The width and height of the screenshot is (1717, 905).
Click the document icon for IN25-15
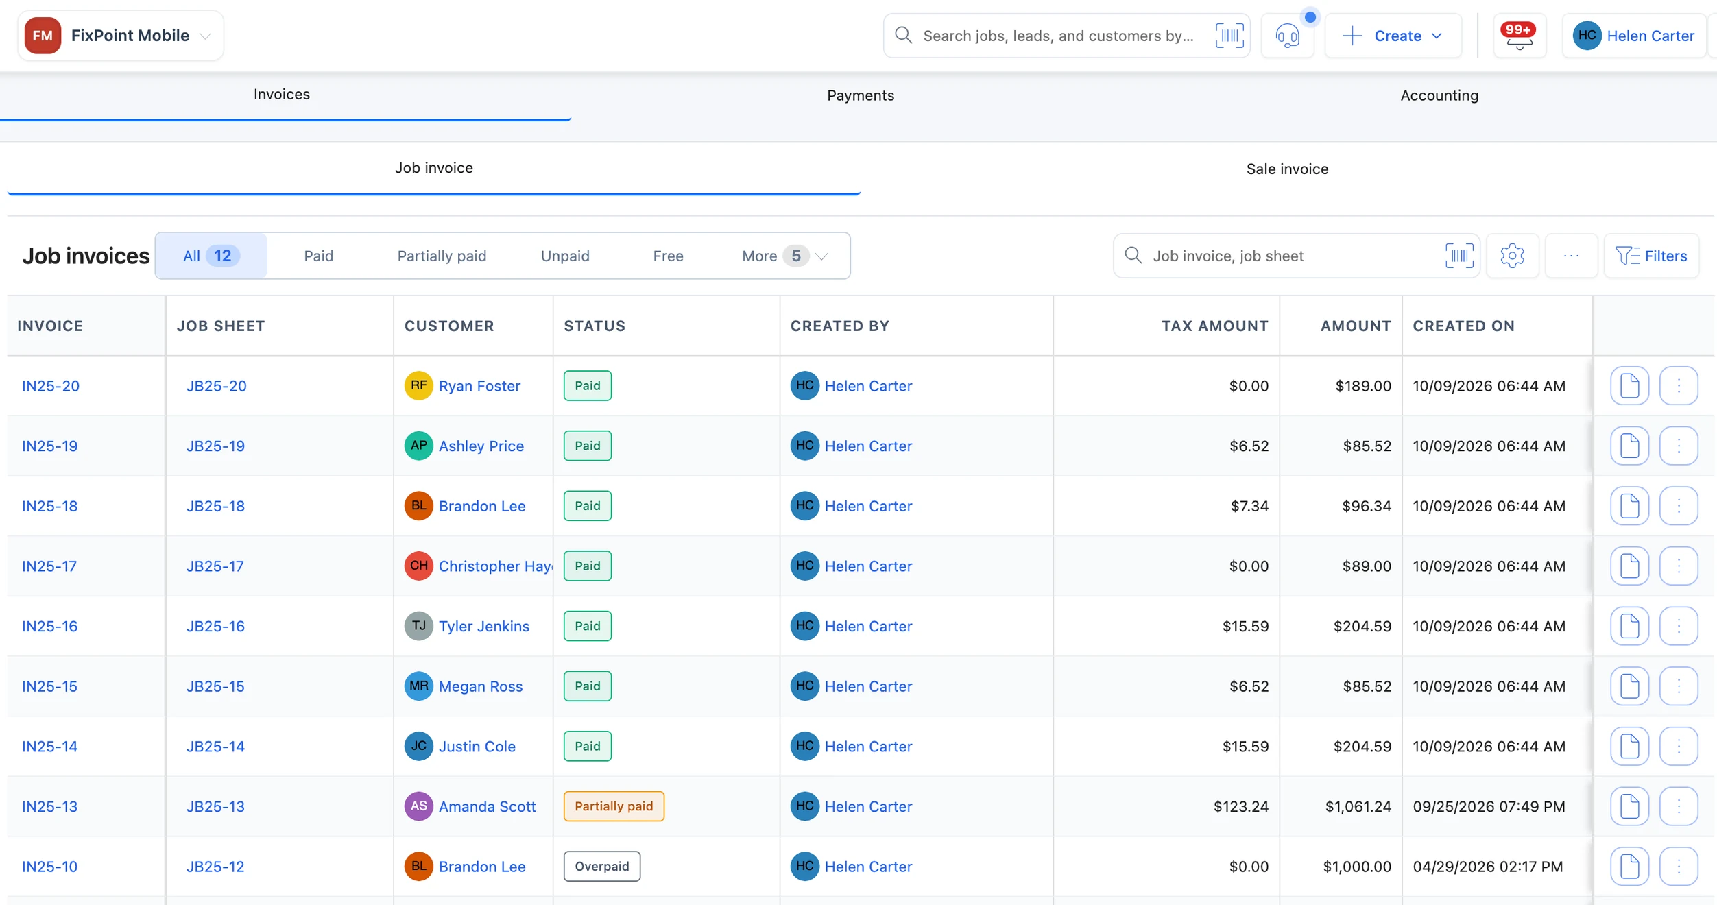[1629, 686]
